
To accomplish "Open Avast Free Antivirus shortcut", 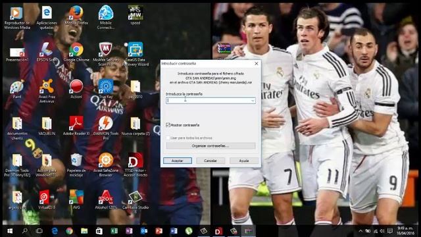I will (x=47, y=92).
